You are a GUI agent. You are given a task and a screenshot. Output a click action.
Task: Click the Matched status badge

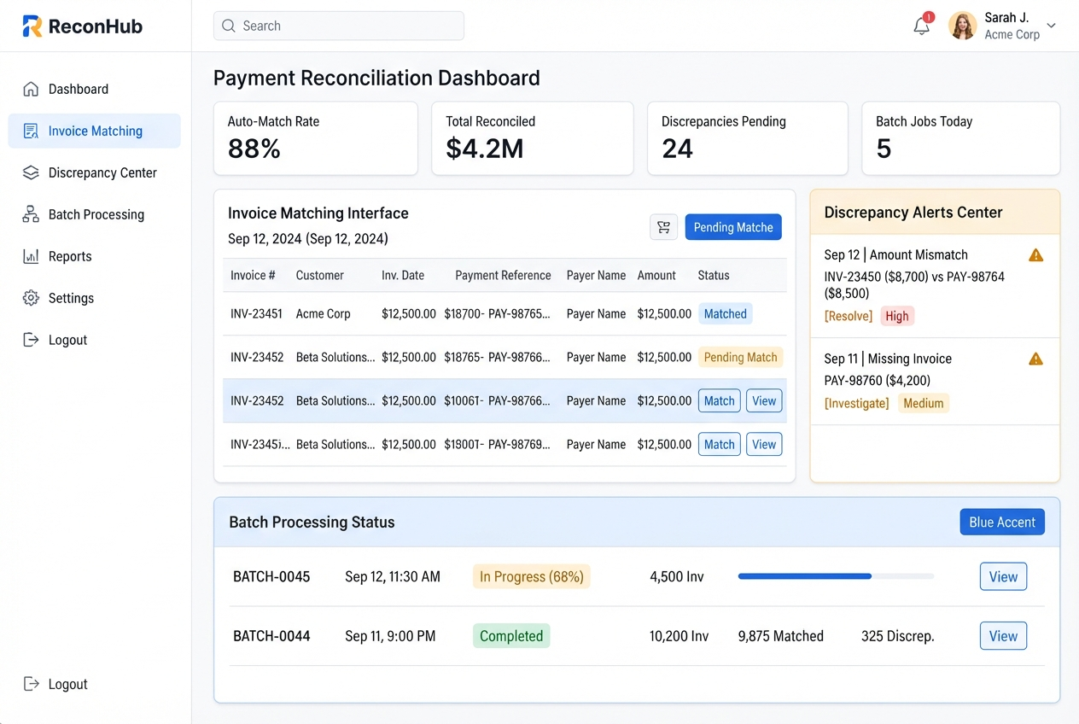tap(725, 314)
